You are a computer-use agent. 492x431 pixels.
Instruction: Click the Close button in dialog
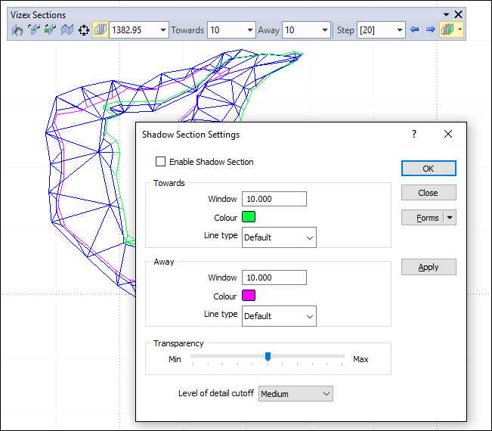tap(429, 193)
